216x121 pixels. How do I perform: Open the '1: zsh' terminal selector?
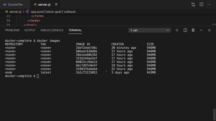click(150, 30)
